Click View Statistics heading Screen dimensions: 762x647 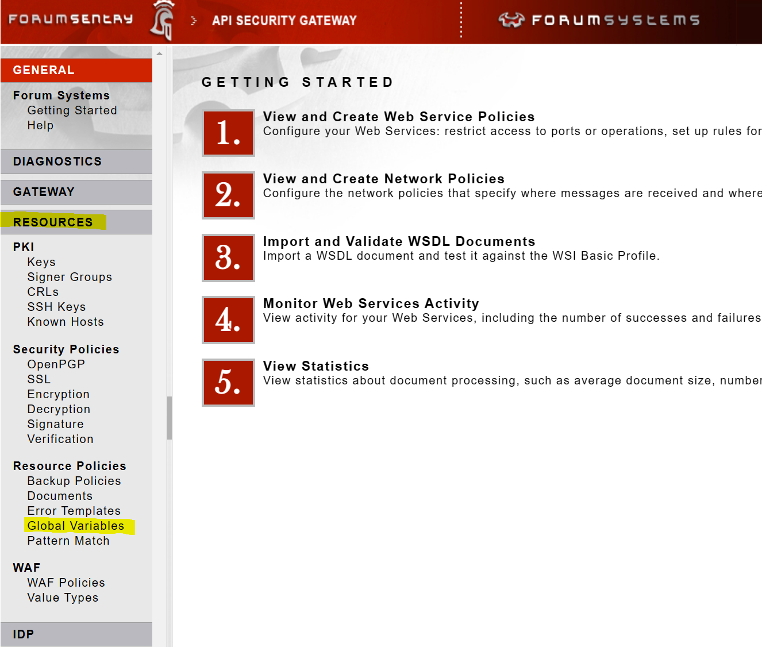[x=316, y=366]
